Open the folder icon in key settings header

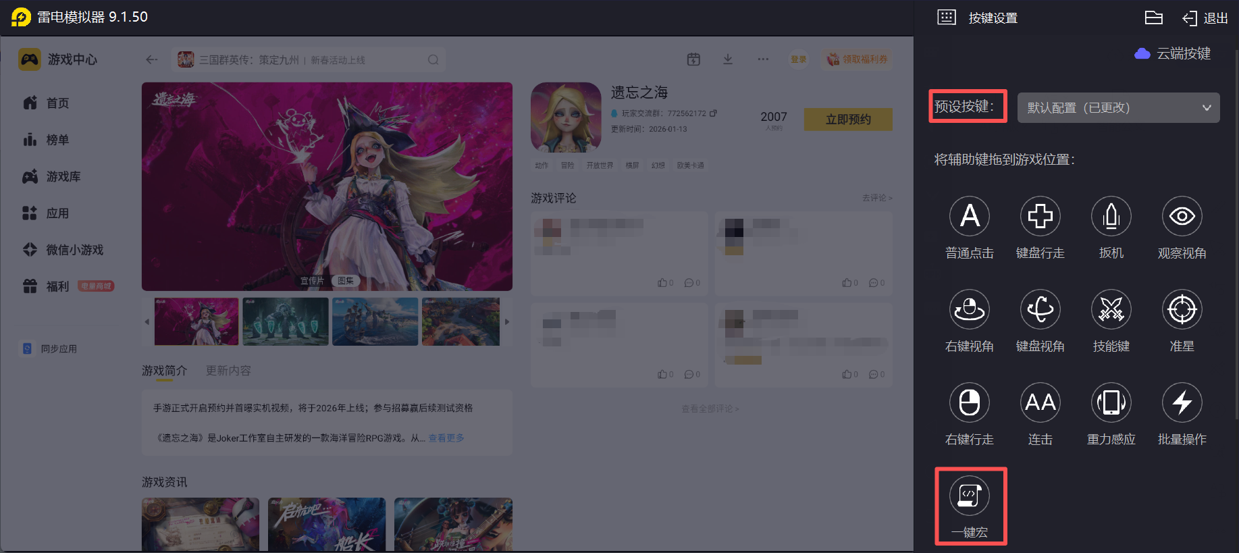tap(1154, 18)
